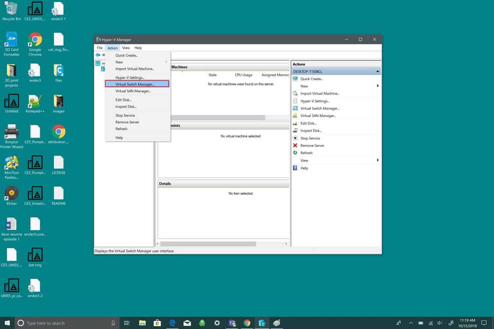This screenshot has width=494, height=329.
Task: Click the red Remove Server icon
Action: [x=295, y=146]
